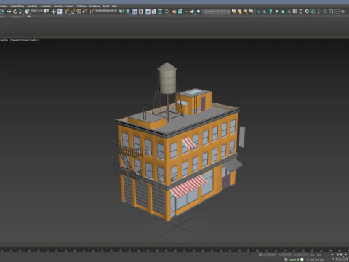Click the Select and Place tool
This screenshot has height=262, width=349.
pos(27,12)
